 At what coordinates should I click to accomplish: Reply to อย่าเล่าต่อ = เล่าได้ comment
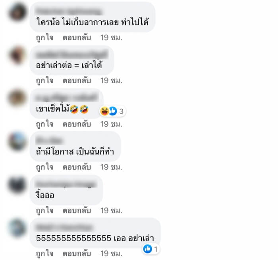coord(77,80)
